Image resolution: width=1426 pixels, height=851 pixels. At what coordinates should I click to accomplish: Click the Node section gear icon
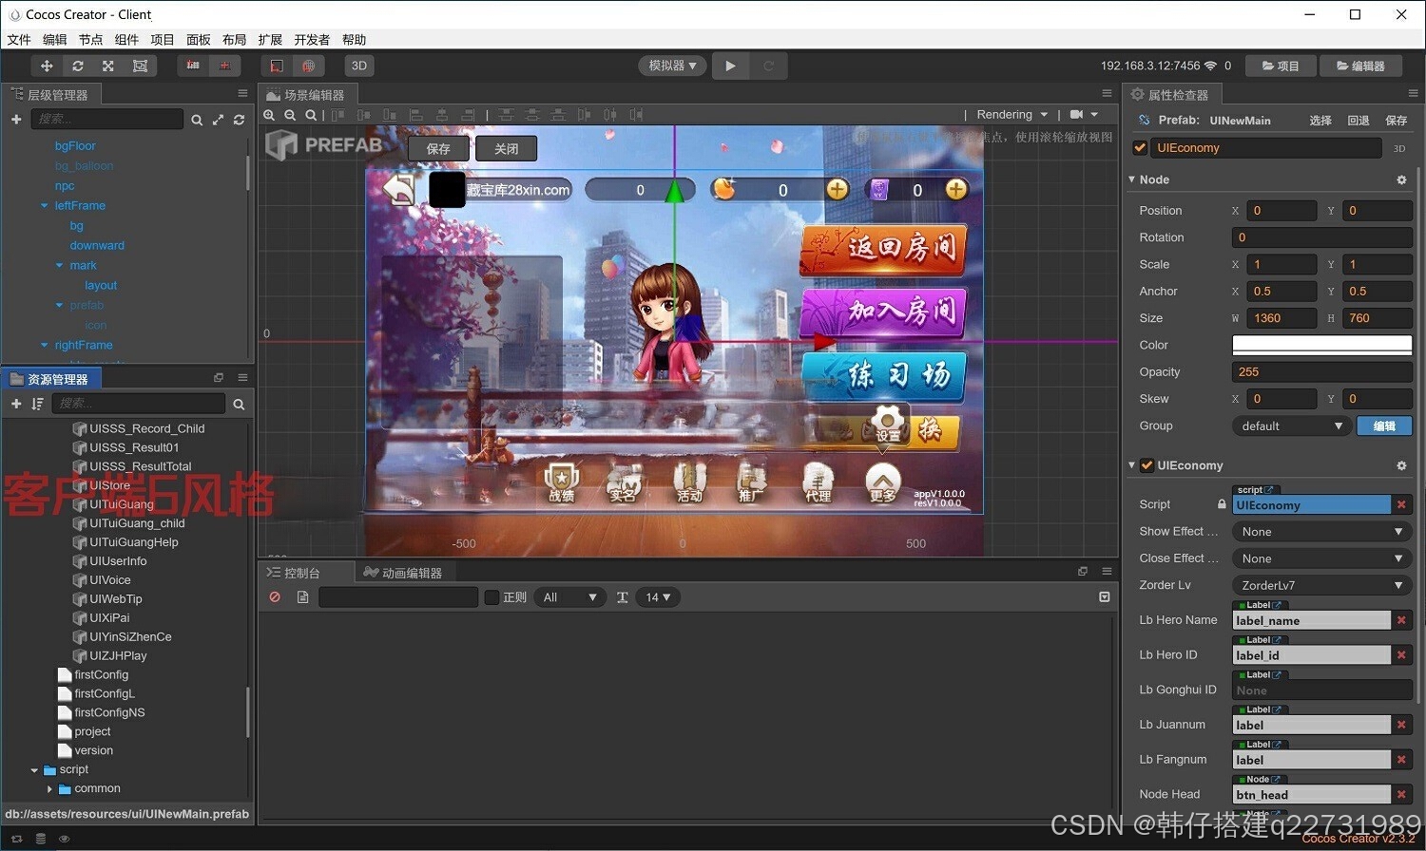[1401, 180]
